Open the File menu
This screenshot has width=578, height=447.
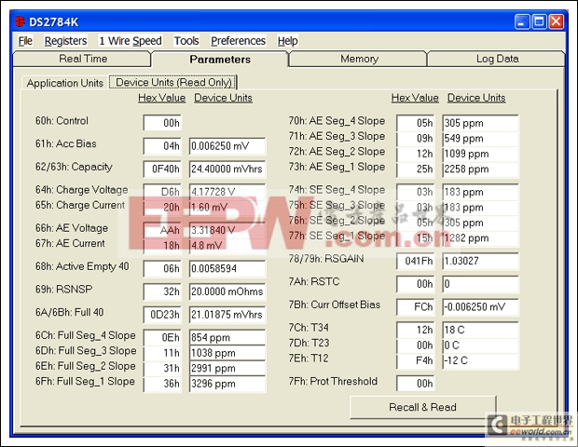(25, 41)
